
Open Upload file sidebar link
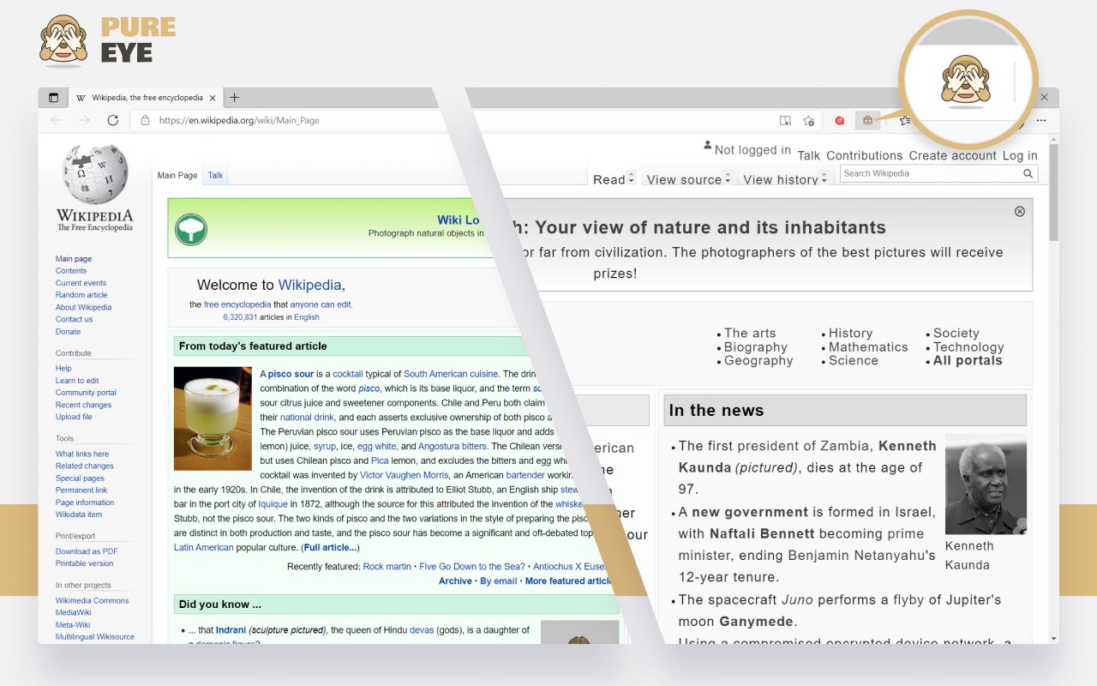[x=74, y=417]
